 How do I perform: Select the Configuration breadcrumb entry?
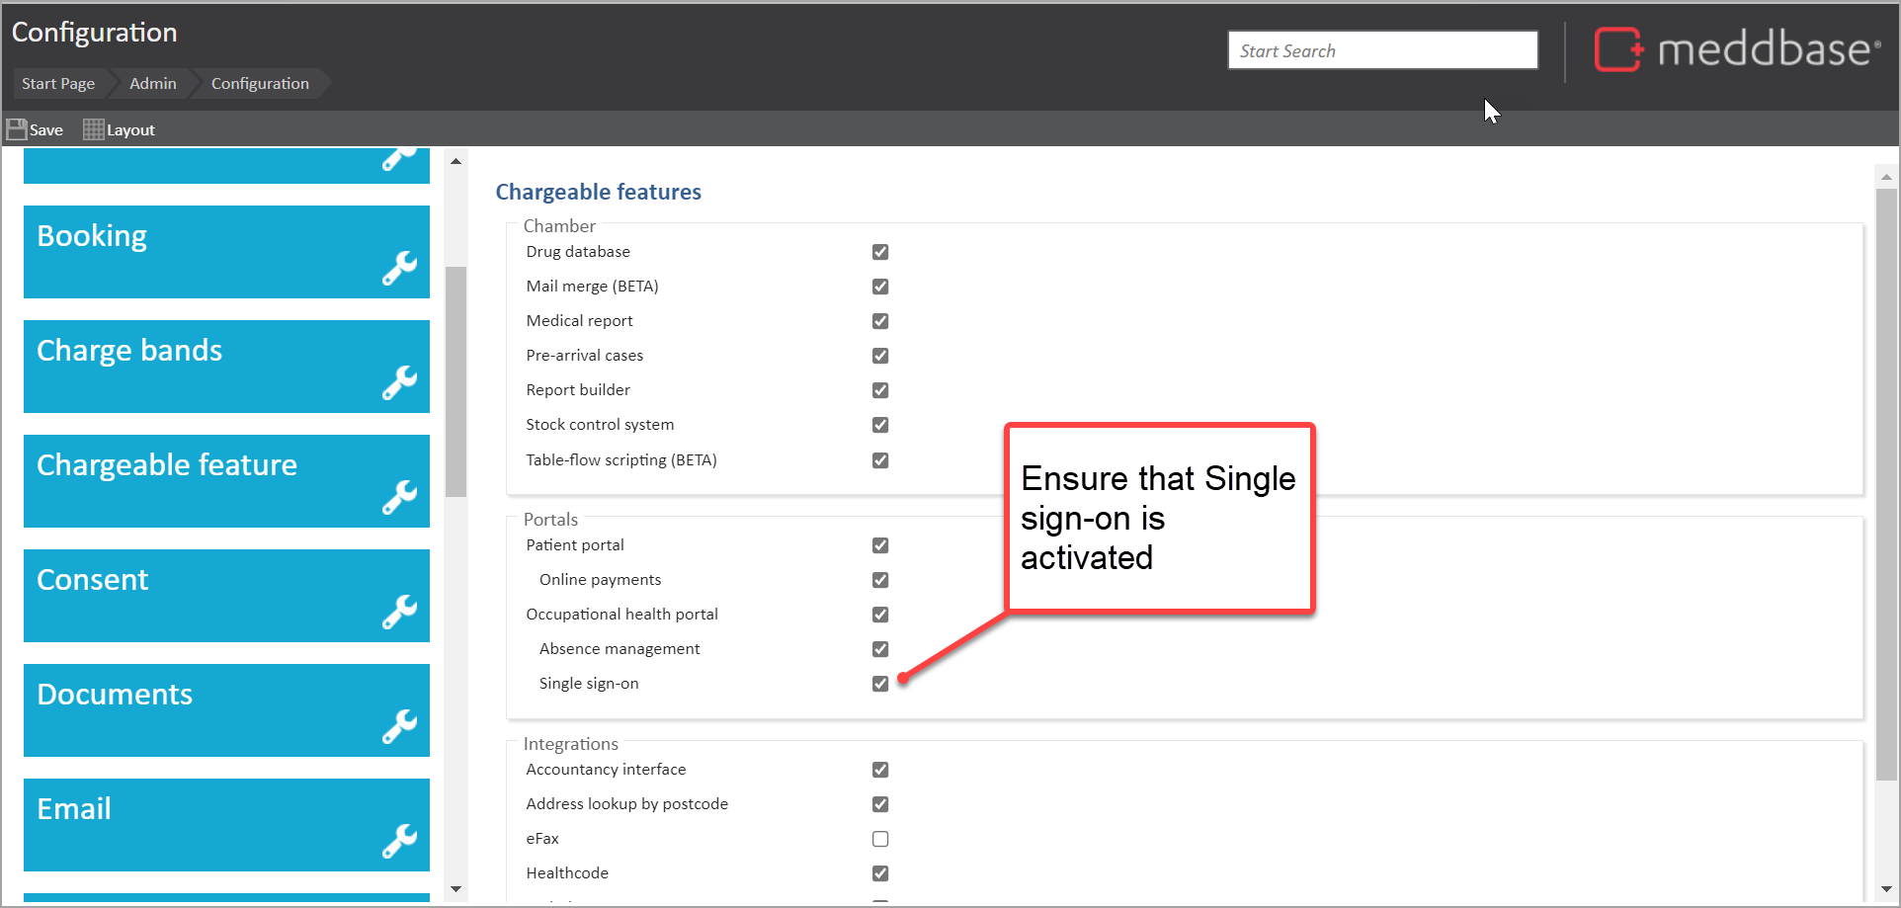259,83
